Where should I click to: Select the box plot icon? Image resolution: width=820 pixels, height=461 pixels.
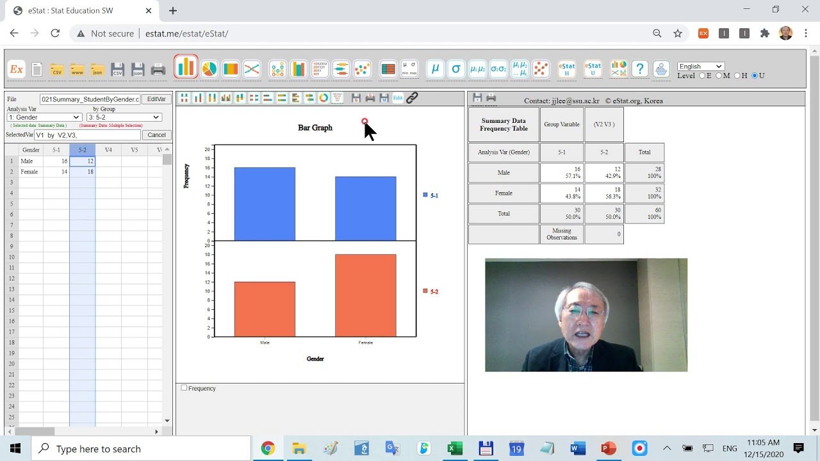[x=341, y=69]
